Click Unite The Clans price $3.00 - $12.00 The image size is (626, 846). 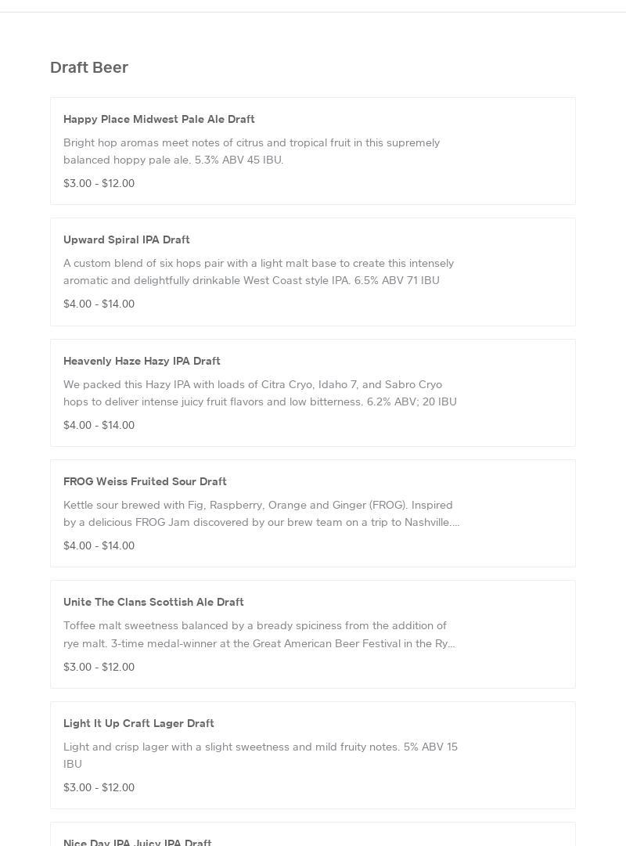pyautogui.click(x=99, y=667)
